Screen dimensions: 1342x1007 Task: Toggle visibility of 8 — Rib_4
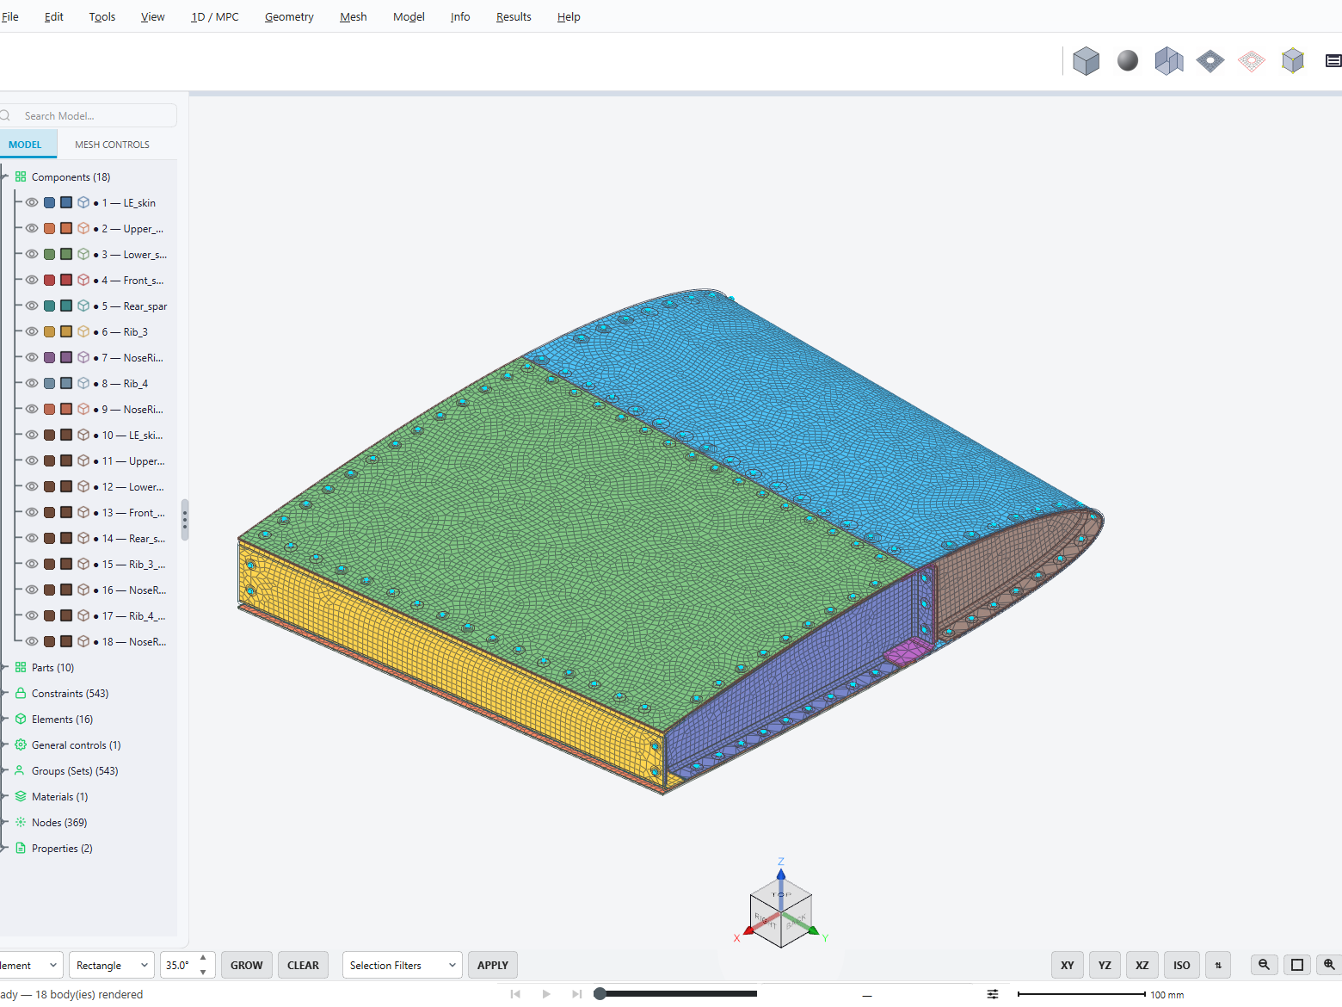32,384
